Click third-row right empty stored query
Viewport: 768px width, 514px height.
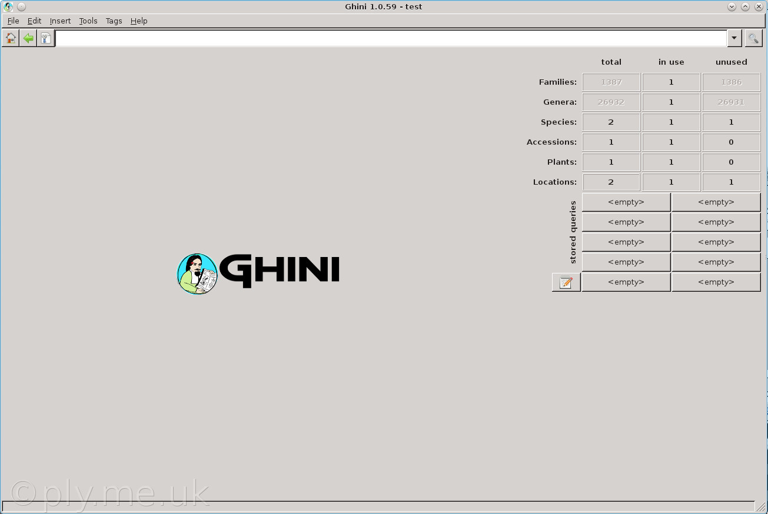click(x=716, y=242)
